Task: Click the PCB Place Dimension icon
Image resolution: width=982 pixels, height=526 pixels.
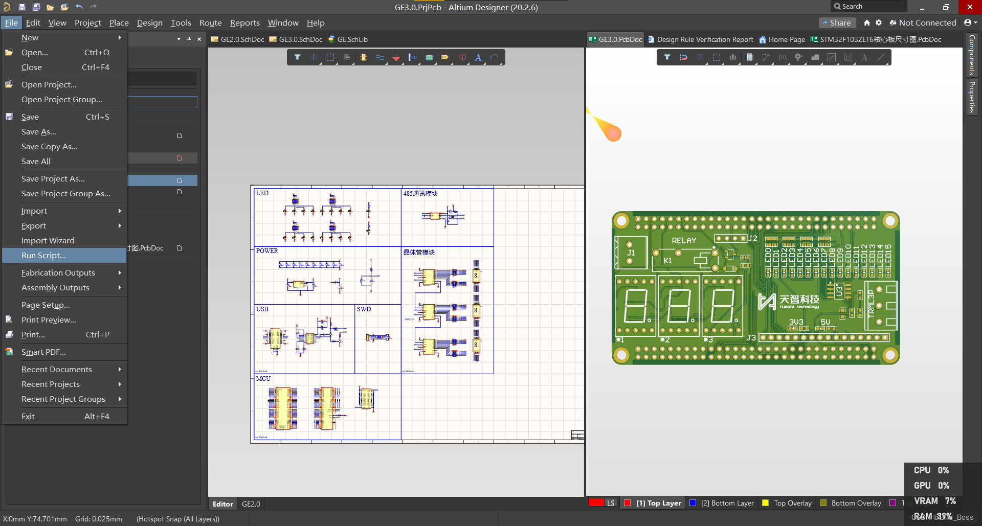Action: (x=848, y=57)
